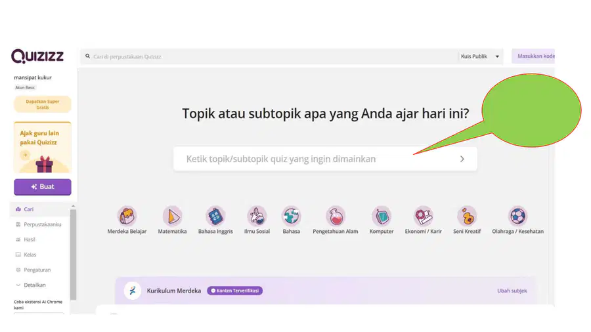Click the purple Buat button
Image resolution: width=591 pixels, height=332 pixels.
coord(43,187)
